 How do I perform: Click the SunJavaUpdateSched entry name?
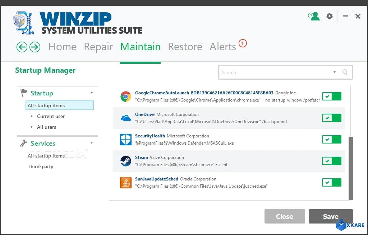point(157,179)
